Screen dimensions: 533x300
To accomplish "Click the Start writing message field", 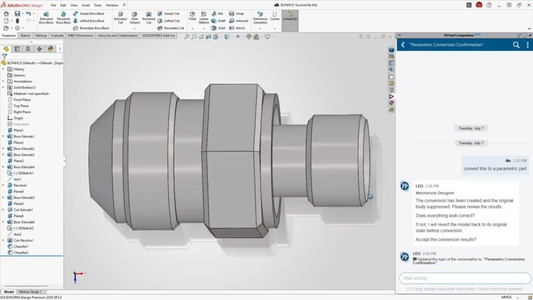I will pos(465,278).
